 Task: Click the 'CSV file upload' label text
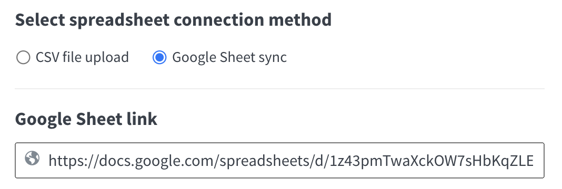tap(82, 57)
